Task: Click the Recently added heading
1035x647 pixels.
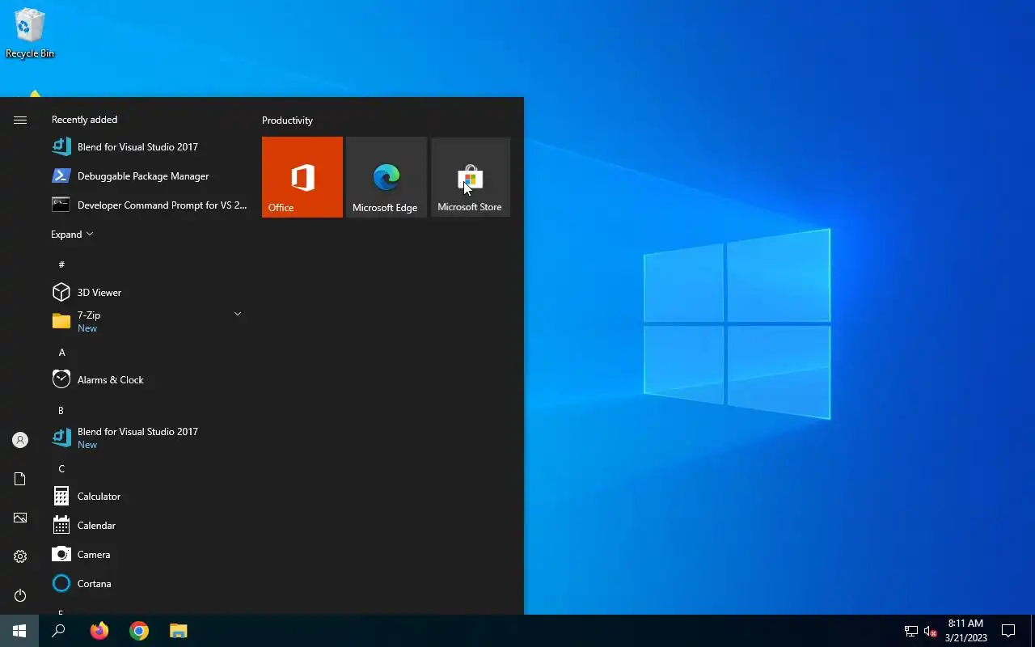Action: 84,119
